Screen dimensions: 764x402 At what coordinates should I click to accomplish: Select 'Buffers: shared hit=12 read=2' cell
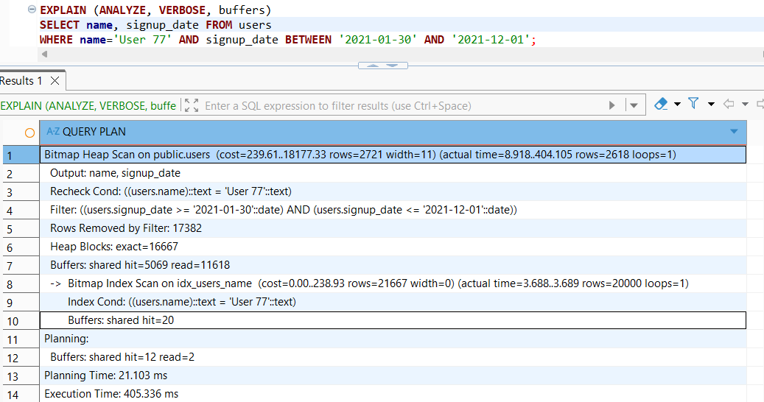[393, 357]
